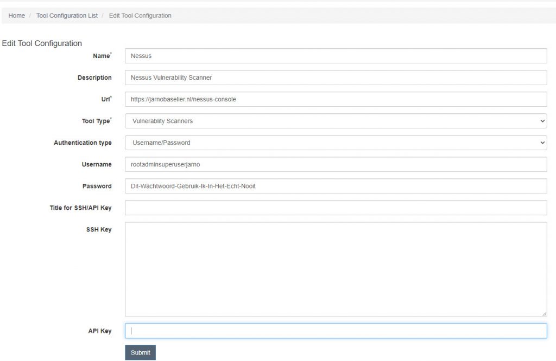The width and height of the screenshot is (556, 361).
Task: Open the Authentication type dropdown
Action: [336, 143]
